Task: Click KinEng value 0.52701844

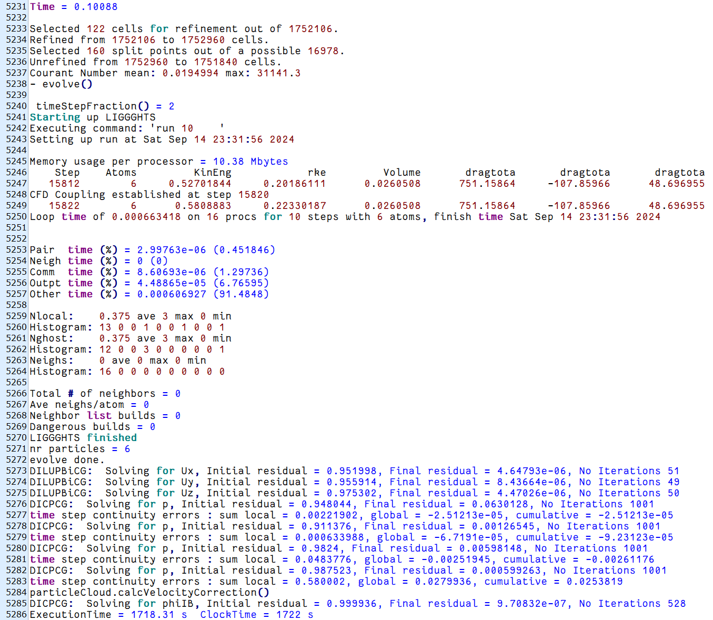Action: (x=200, y=184)
